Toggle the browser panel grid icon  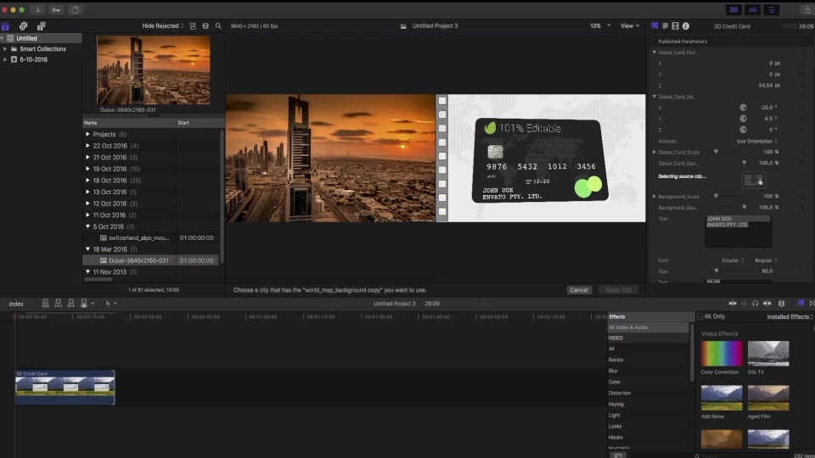click(733, 10)
